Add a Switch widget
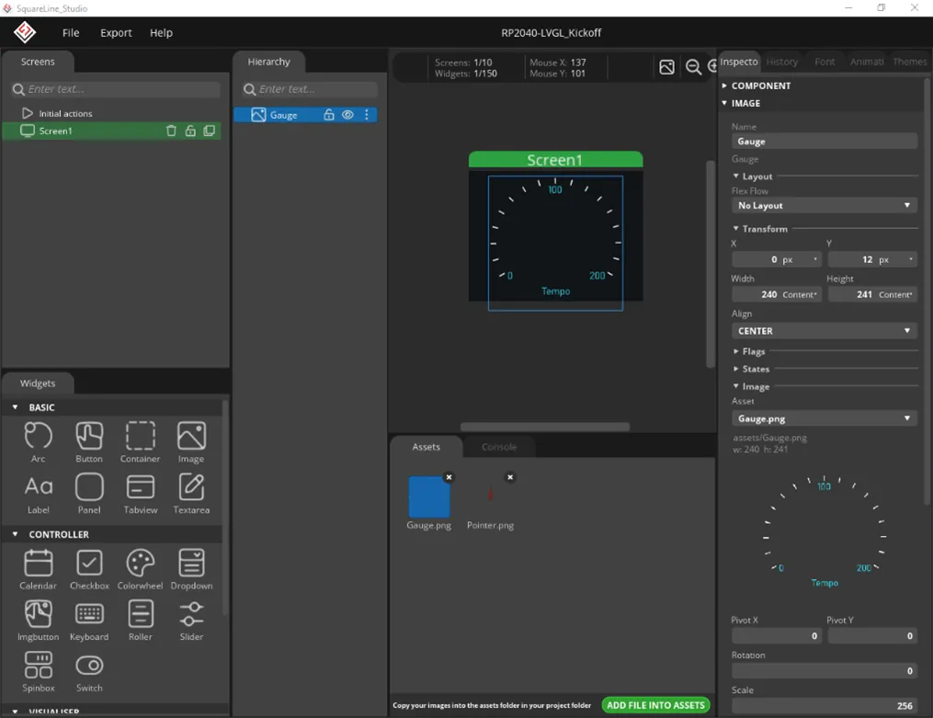Screen dimensions: 933x718 pos(89,671)
